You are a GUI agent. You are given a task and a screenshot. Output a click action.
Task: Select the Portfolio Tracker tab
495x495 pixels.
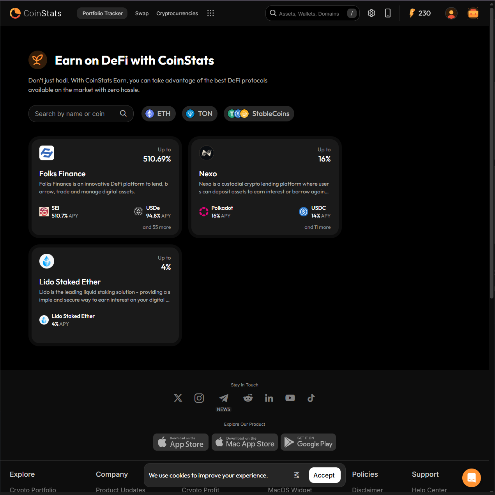pos(102,13)
